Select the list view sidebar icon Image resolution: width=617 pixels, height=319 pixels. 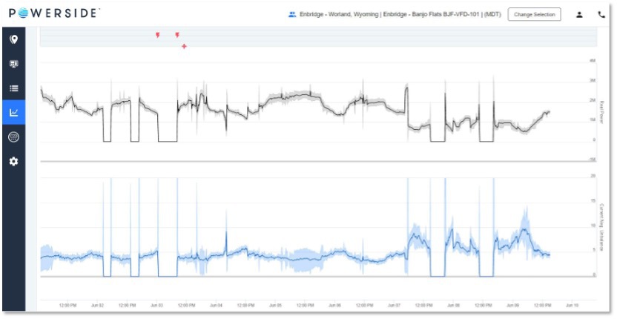click(14, 88)
